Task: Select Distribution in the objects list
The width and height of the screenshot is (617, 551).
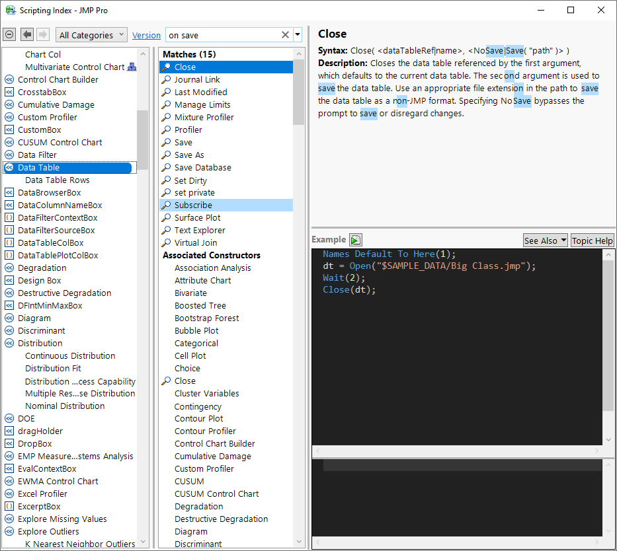Action: click(x=40, y=343)
